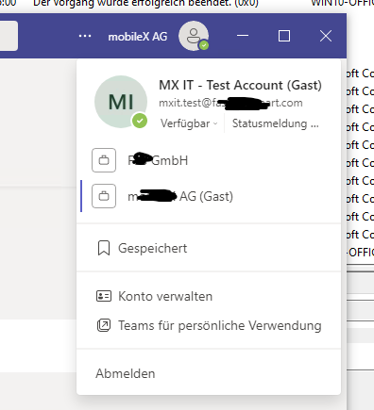
Task: Sign out with Abmelden
Action: click(x=126, y=373)
